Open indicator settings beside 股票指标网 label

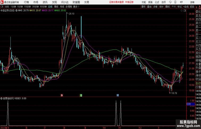coord(2,98)
